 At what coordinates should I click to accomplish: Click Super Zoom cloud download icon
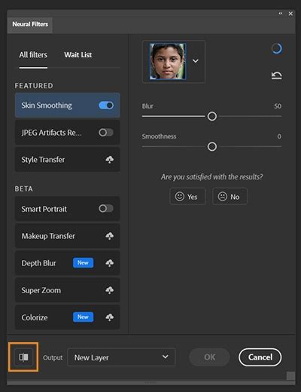point(109,290)
